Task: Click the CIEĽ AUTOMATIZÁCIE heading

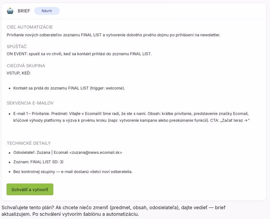Action: coord(30,27)
